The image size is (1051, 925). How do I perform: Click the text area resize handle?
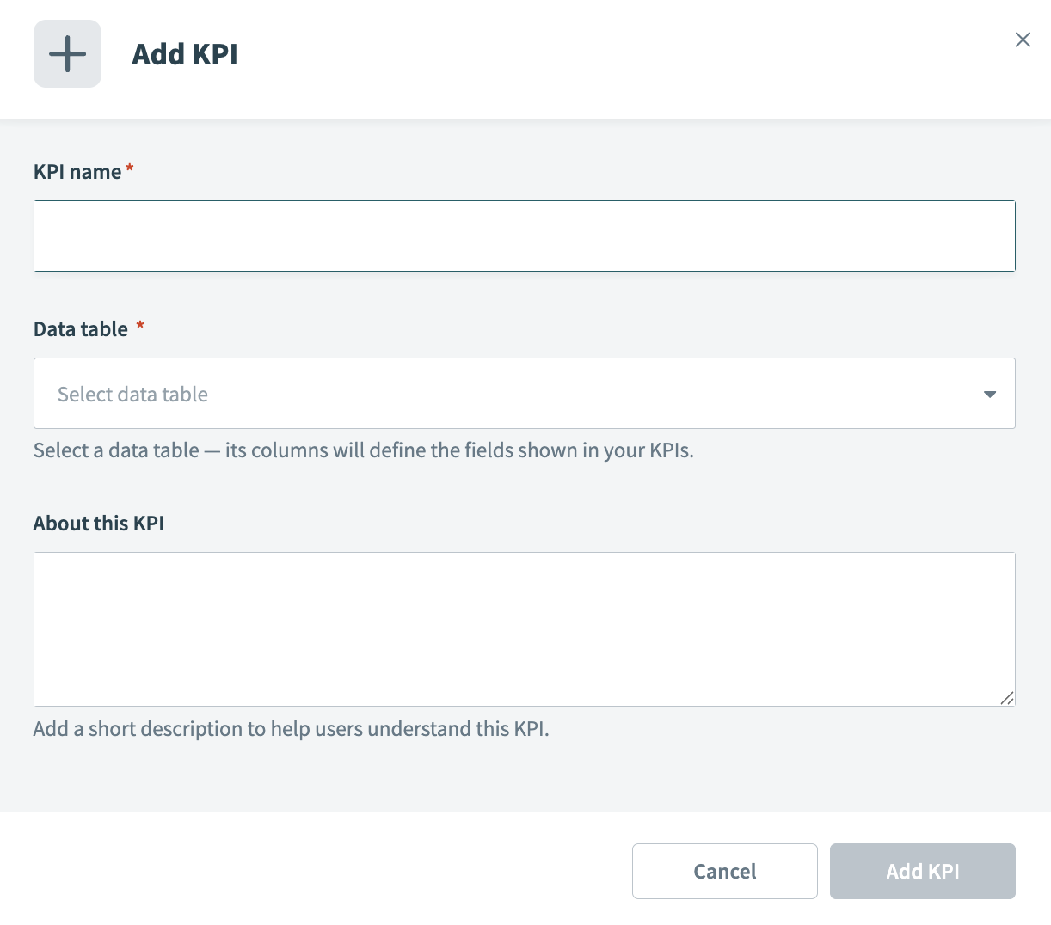(x=1006, y=698)
